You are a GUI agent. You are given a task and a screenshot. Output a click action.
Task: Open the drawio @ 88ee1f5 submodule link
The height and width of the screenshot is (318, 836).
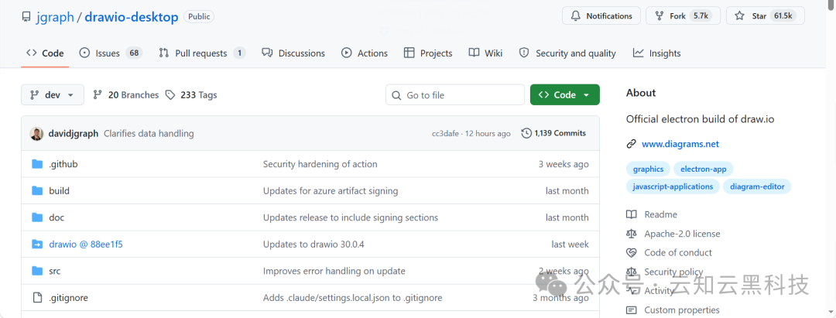(x=87, y=244)
